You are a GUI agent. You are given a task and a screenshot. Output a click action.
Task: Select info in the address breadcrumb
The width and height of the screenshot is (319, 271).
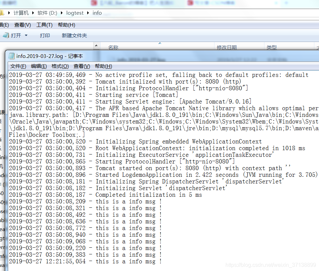pyautogui.click(x=97, y=13)
